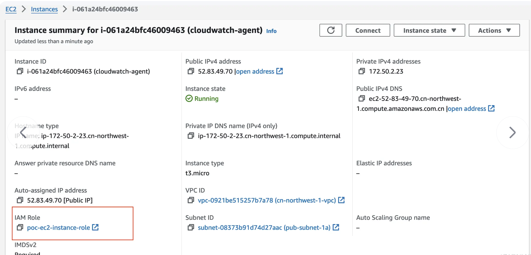Screen dimensions: 531x255
Task: Open the poc-ec2-instance-role link
Action: pyautogui.click(x=58, y=228)
